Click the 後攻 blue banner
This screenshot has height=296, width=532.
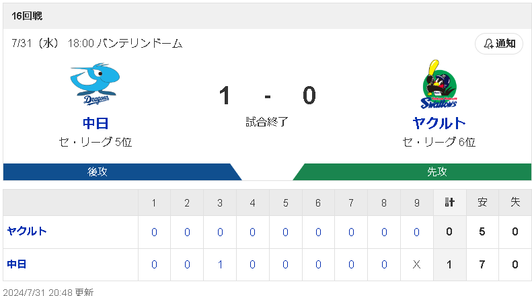122,172
